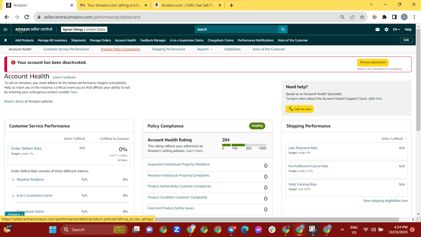The width and height of the screenshot is (421, 237).
Task: Expand the Reports dropdown menu
Action: tap(205, 49)
